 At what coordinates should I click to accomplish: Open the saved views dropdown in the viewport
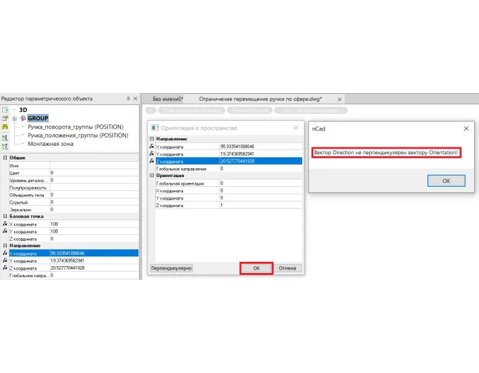[311, 110]
